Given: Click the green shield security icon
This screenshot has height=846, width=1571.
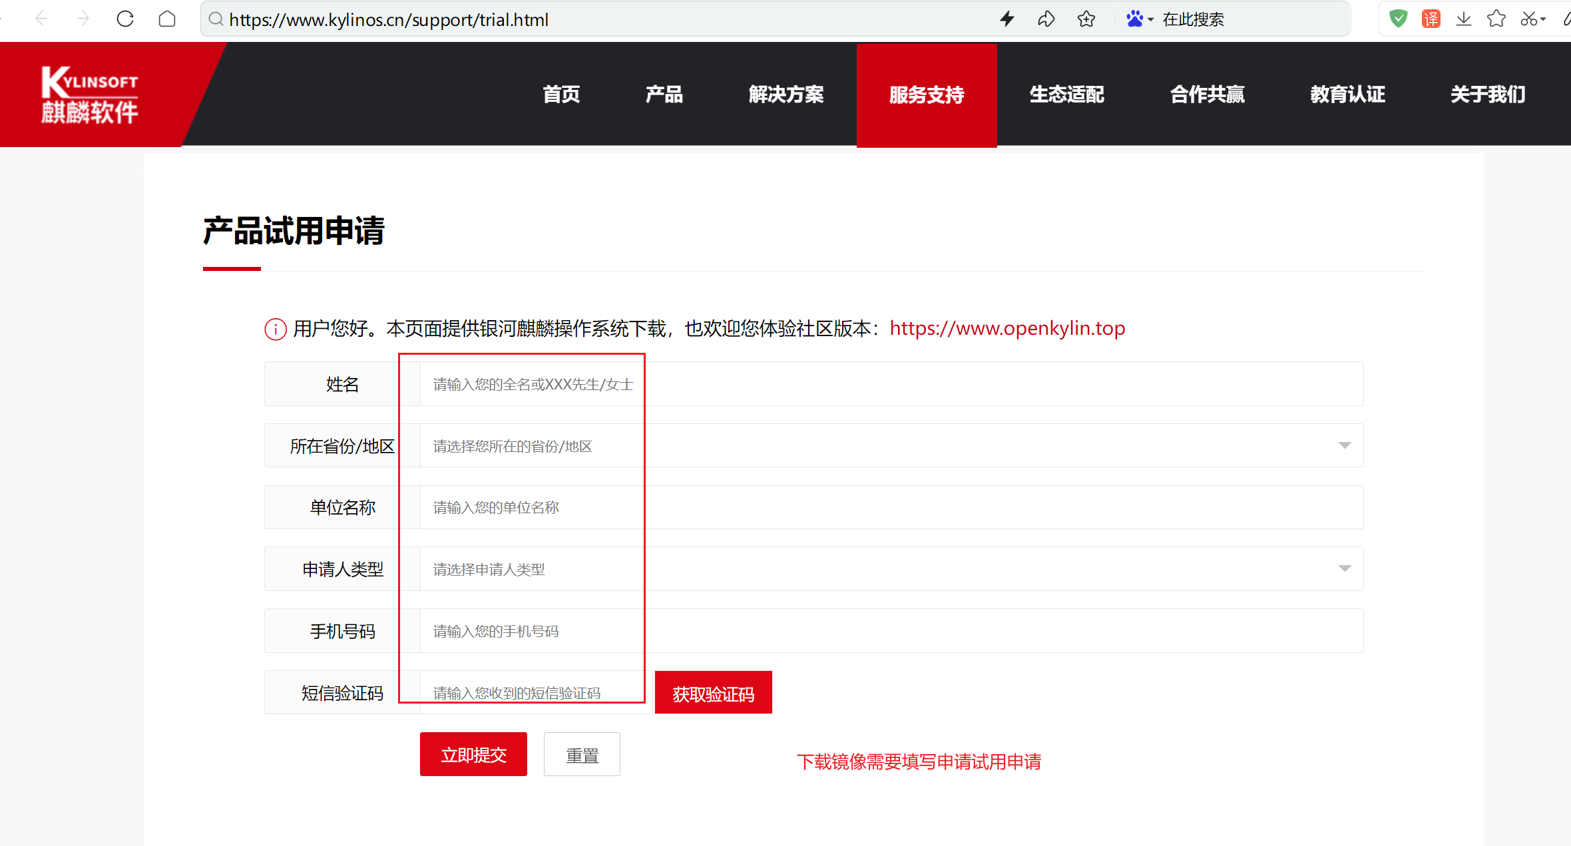Looking at the screenshot, I should pos(1399,19).
